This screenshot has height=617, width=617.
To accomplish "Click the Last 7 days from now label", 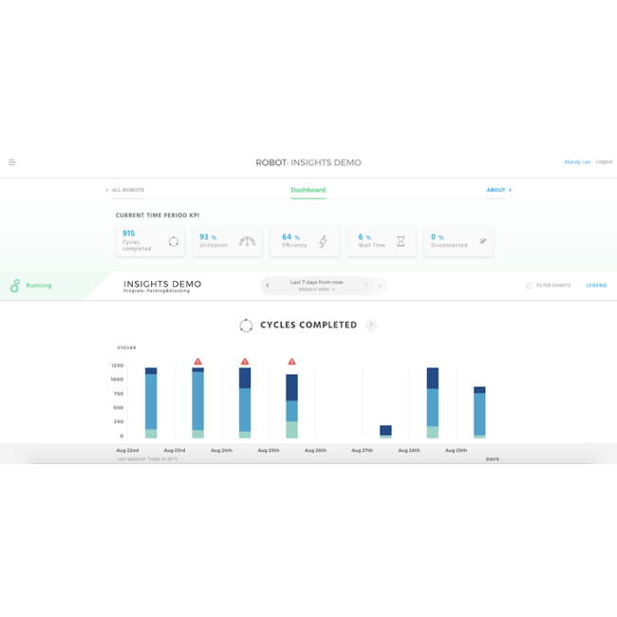I will [317, 282].
